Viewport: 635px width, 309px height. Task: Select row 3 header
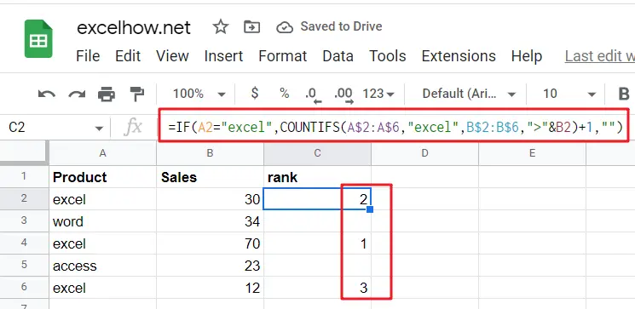coord(24,220)
